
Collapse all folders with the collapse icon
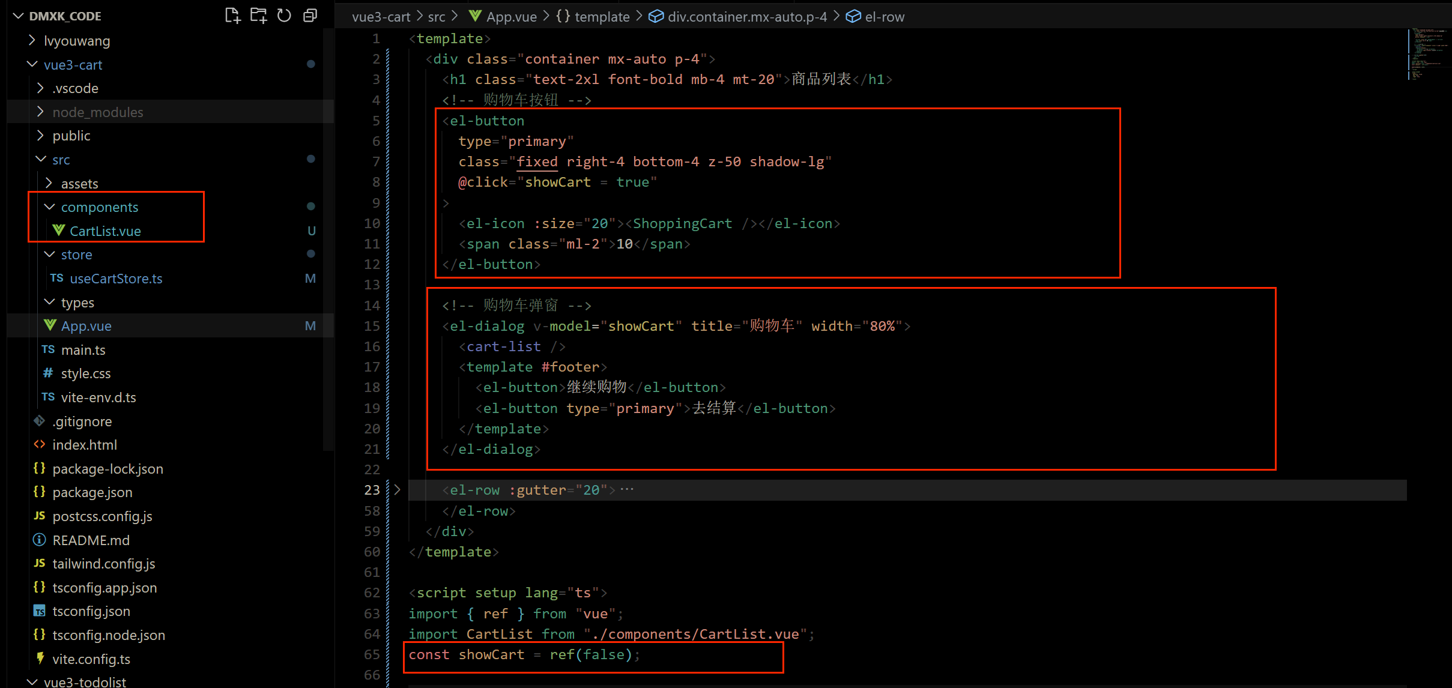pos(310,16)
